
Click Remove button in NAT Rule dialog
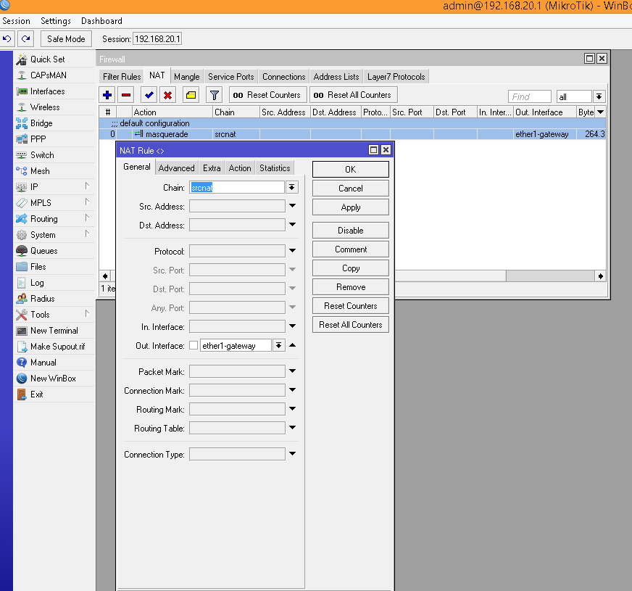click(351, 287)
